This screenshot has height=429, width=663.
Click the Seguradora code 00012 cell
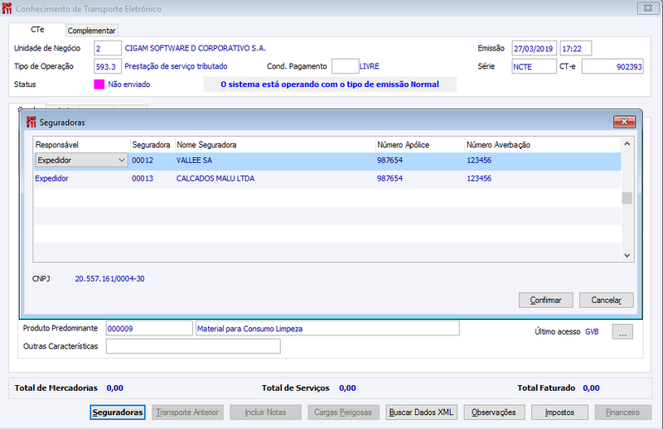[152, 161]
